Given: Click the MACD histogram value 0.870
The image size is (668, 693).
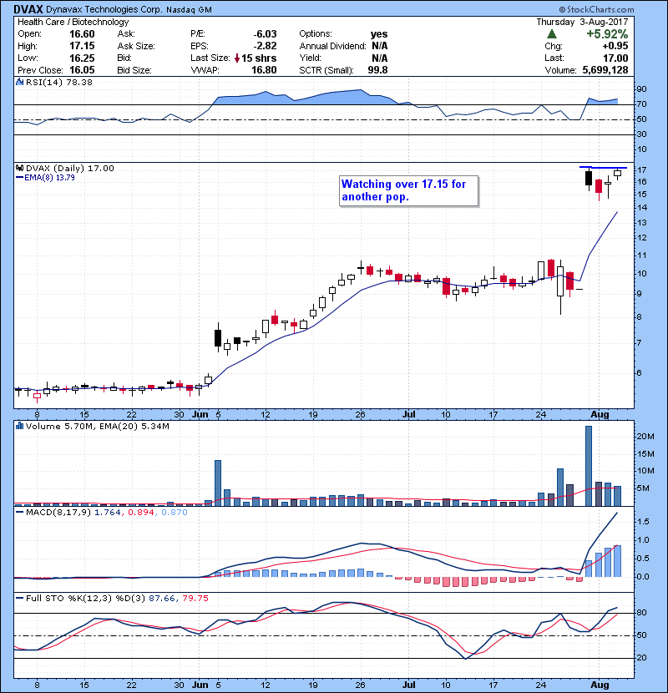Looking at the screenshot, I should pos(175,513).
